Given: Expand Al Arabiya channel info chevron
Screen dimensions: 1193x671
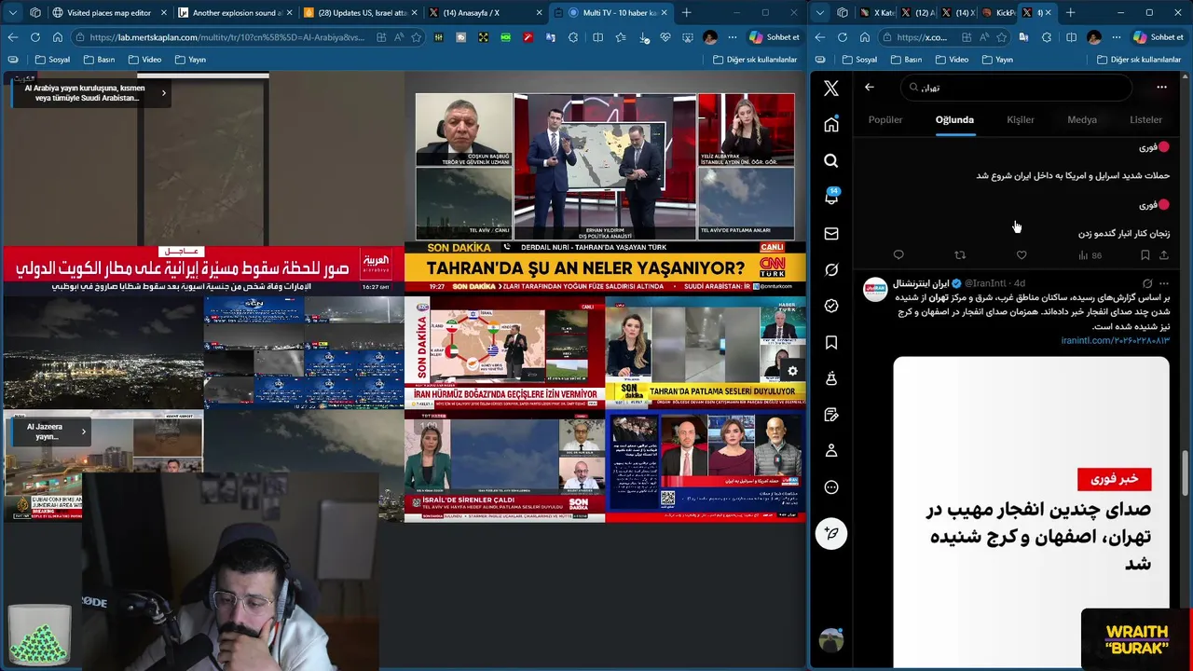Looking at the screenshot, I should point(163,93).
